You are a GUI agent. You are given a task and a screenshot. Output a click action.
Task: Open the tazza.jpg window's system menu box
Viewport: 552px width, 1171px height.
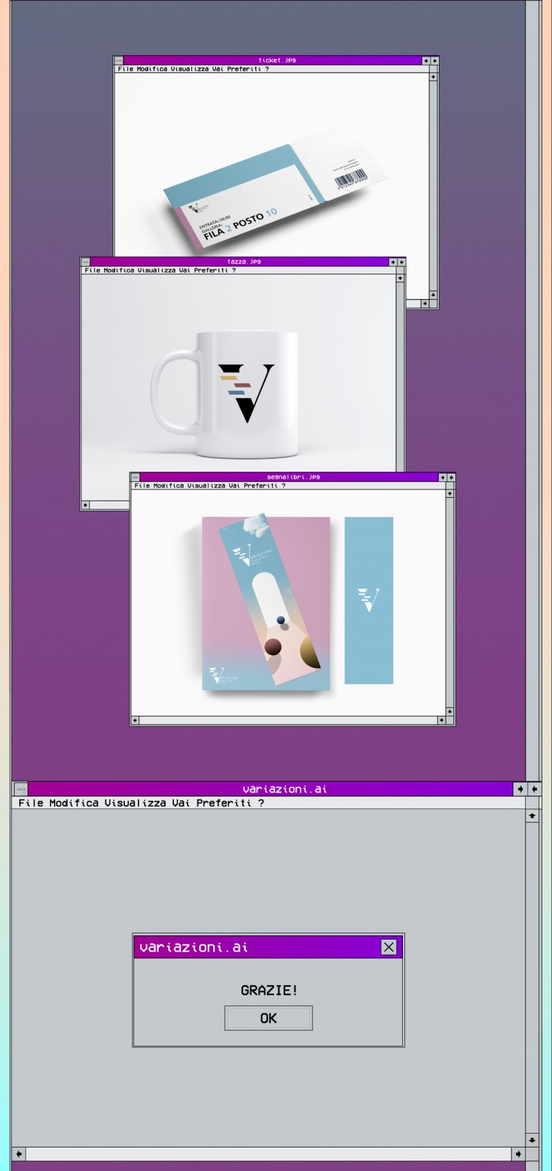coord(85,262)
